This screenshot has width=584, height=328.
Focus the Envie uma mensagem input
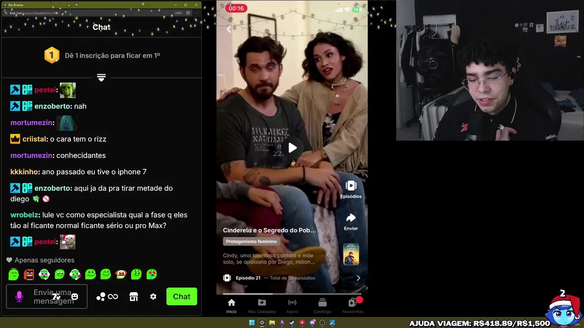[x=47, y=297]
